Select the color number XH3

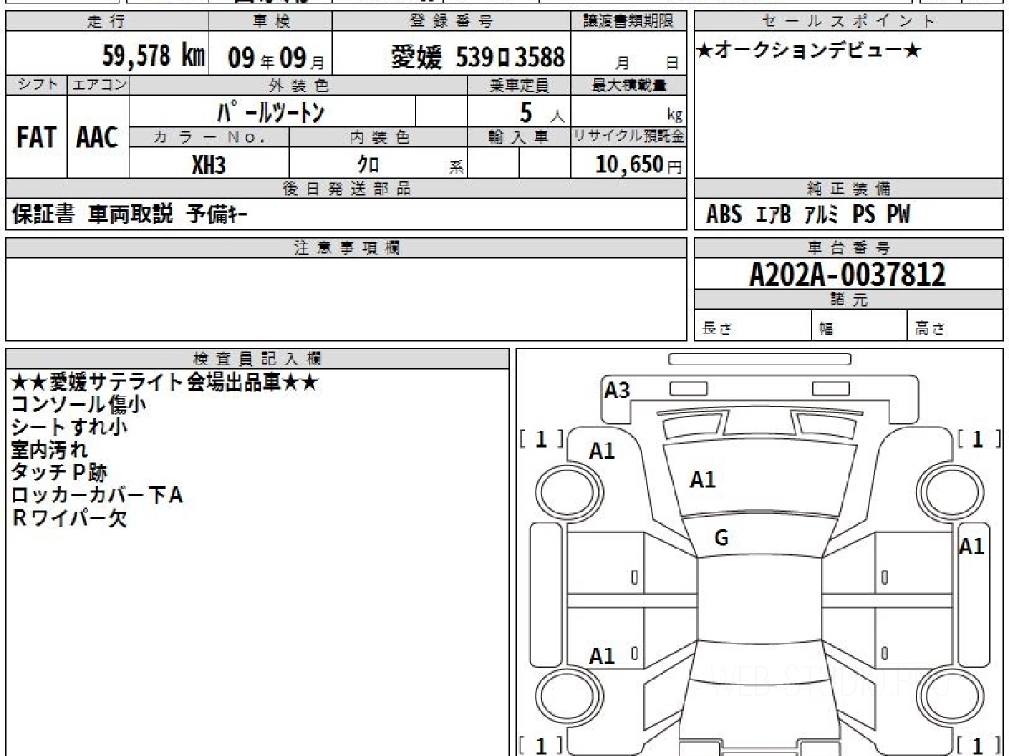209,165
